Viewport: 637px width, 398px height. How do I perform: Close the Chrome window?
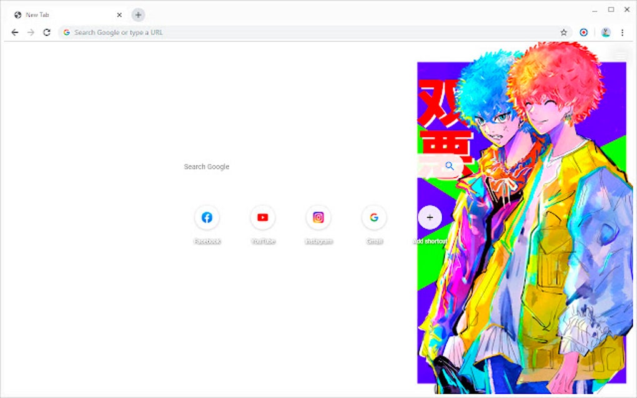[627, 9]
